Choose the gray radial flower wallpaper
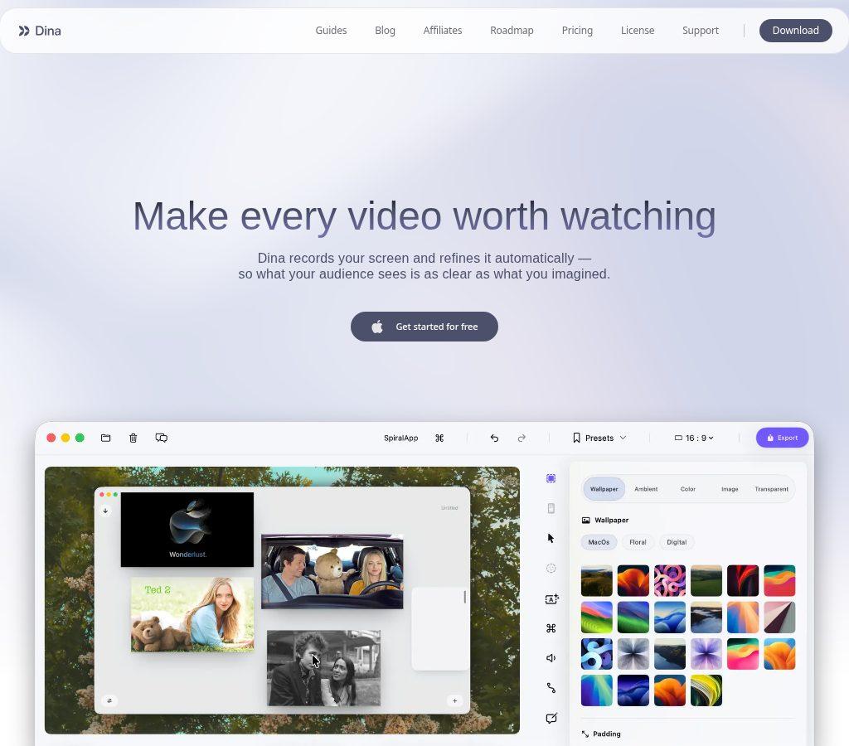Image resolution: width=849 pixels, height=746 pixels. click(x=633, y=653)
